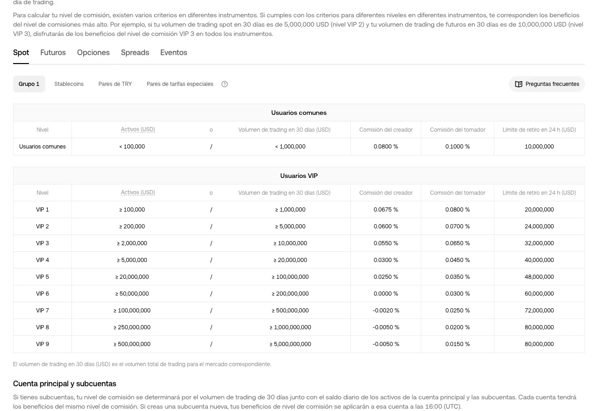Click the VIP 6 level cell

pyautogui.click(x=43, y=294)
